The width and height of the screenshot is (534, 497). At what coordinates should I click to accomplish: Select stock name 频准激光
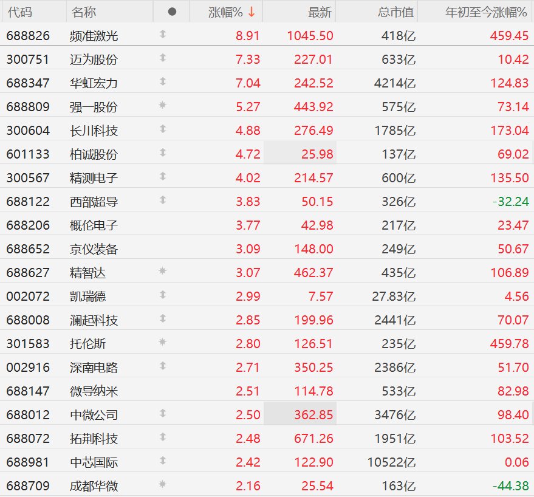pos(94,36)
